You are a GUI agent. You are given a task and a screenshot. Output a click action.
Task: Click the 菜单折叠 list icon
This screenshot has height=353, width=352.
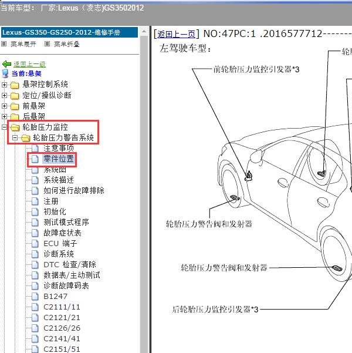tap(47, 44)
